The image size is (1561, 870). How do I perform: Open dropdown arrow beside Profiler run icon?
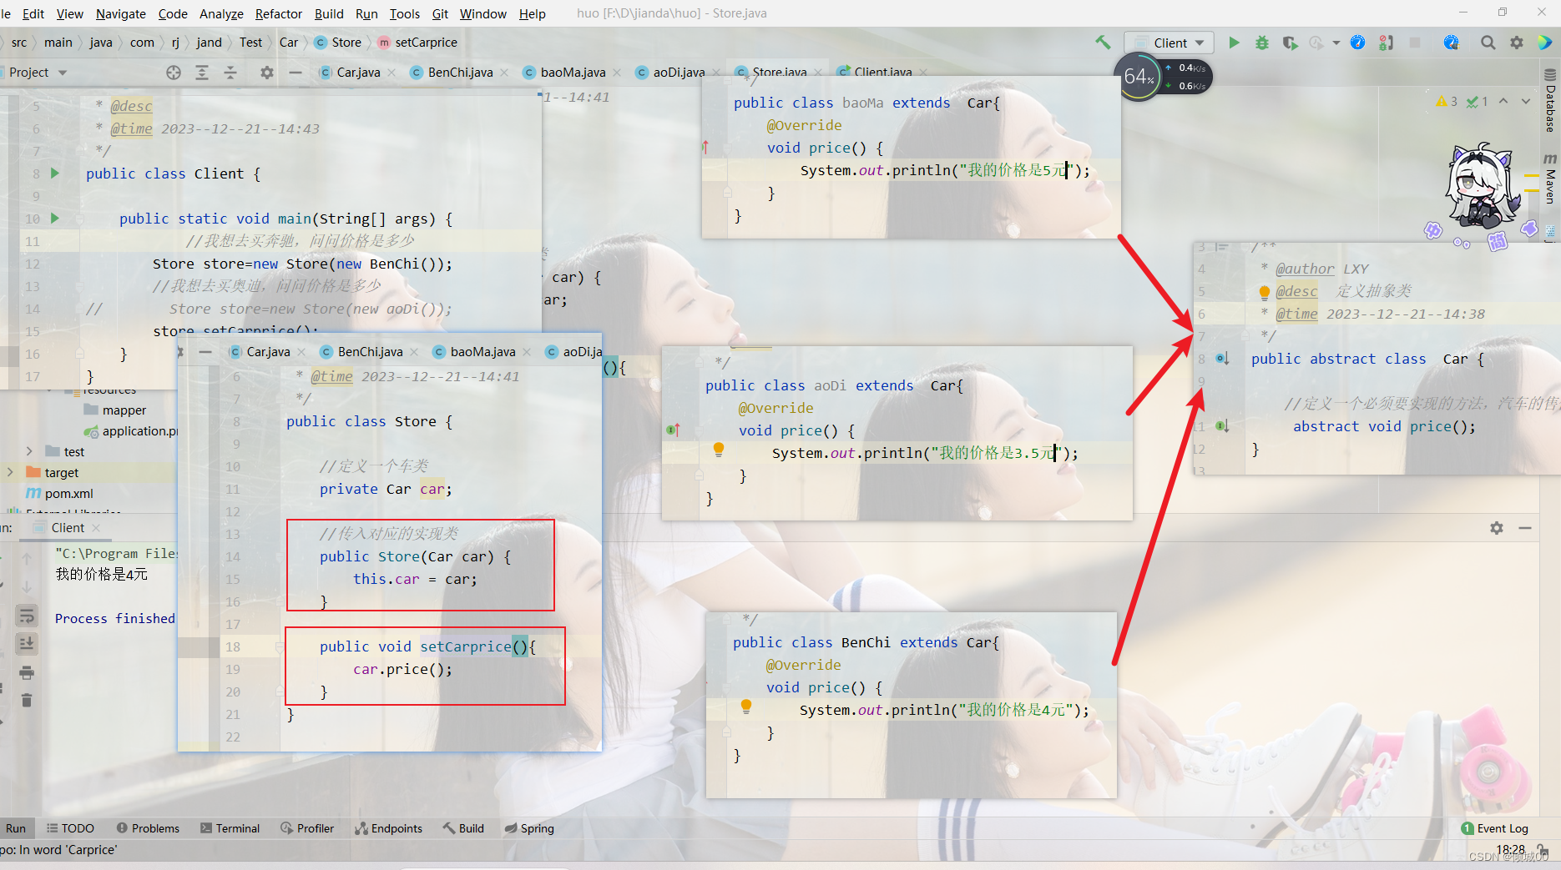click(1336, 43)
